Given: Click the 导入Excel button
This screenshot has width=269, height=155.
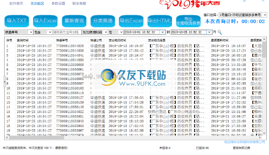Looking at the screenshot, I should (x=45, y=21).
